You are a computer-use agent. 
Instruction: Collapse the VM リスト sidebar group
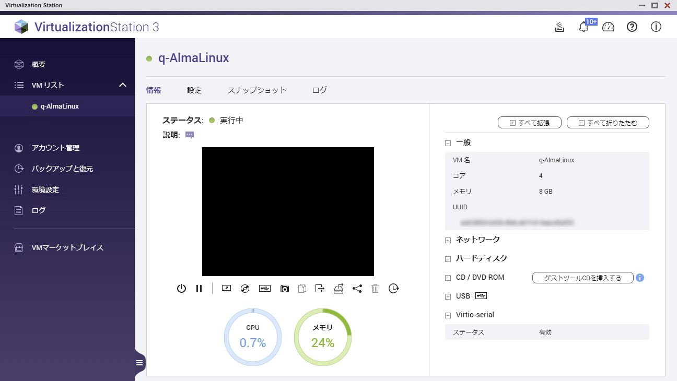[123, 85]
